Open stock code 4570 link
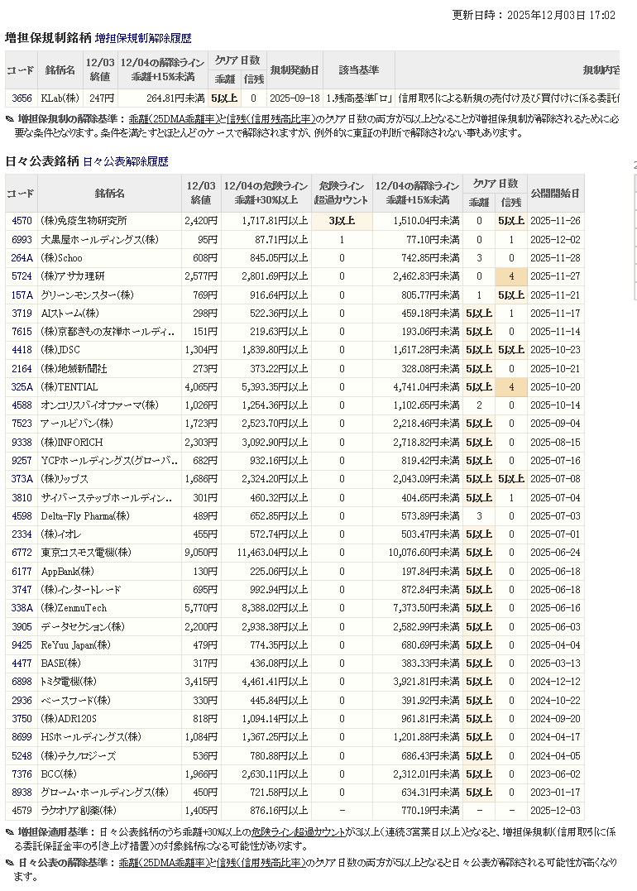Screen dimensions: 637x891 [22, 221]
